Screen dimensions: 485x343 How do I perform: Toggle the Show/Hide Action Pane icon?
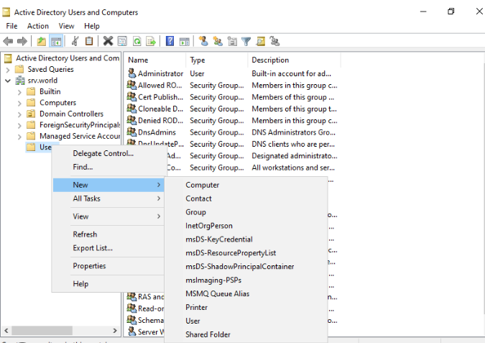tap(185, 41)
